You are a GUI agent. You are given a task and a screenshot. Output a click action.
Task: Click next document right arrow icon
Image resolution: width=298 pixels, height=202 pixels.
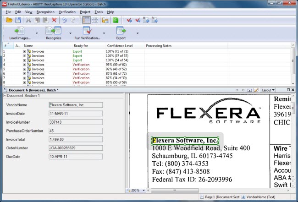[x=243, y=90]
